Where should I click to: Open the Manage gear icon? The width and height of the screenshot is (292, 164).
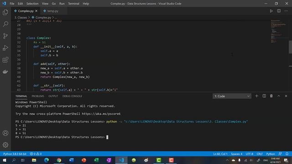coord(5,145)
